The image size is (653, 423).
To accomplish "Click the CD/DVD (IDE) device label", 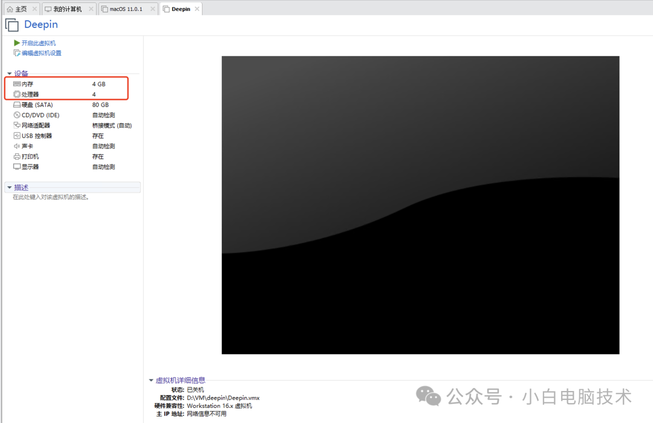I will click(41, 115).
